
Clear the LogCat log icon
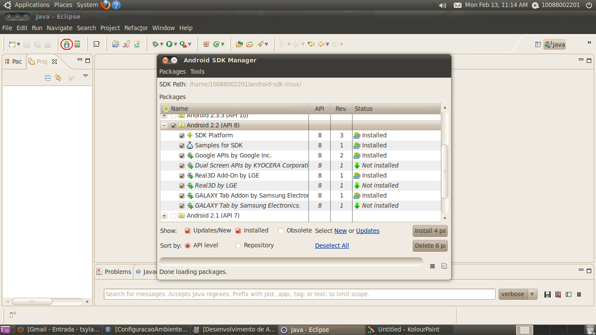558,294
